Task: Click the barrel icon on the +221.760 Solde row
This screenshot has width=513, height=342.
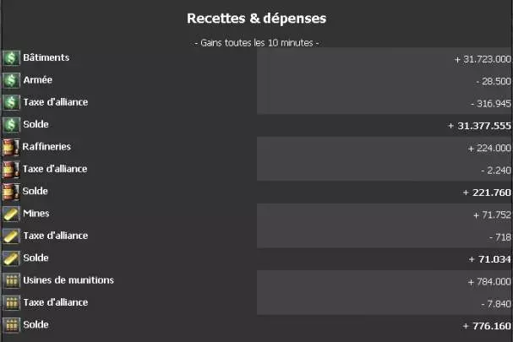Action: (x=11, y=192)
